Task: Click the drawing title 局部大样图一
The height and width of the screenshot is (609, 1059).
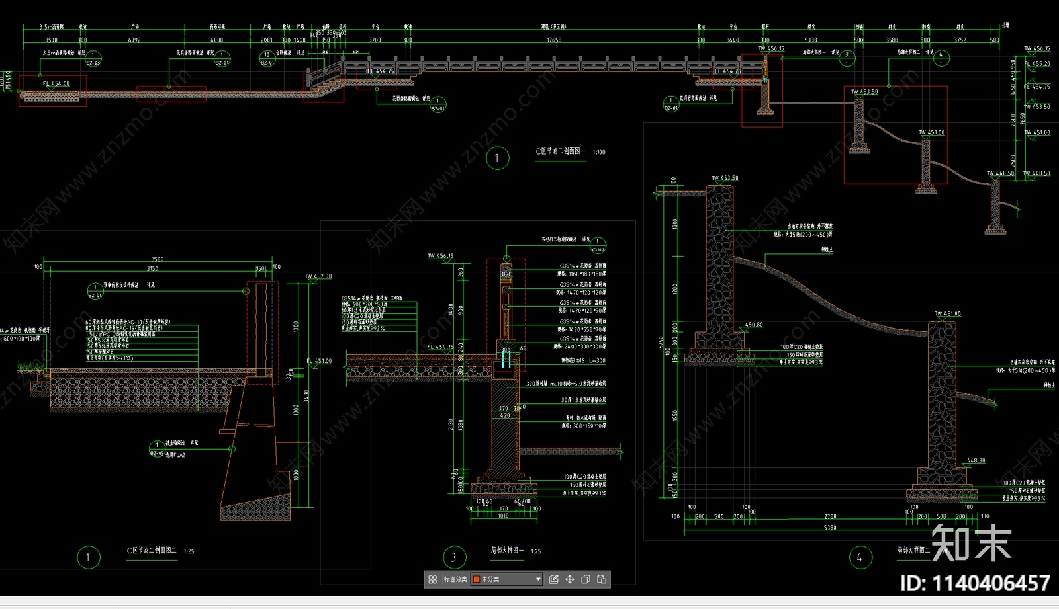Action: click(x=507, y=550)
